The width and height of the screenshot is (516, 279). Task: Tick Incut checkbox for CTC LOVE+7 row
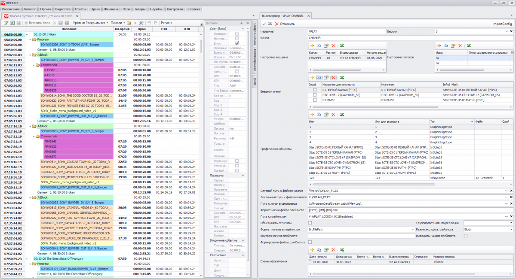tap(315, 95)
